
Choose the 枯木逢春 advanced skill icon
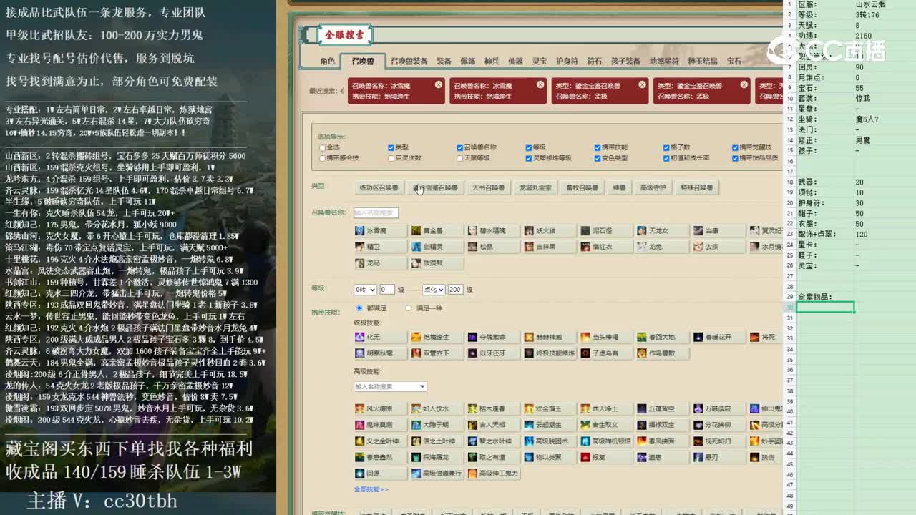tap(492, 409)
